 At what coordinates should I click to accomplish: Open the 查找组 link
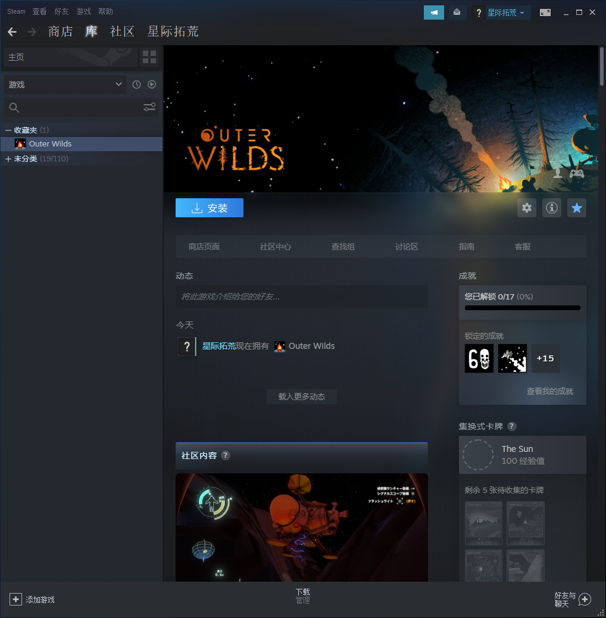coord(343,246)
